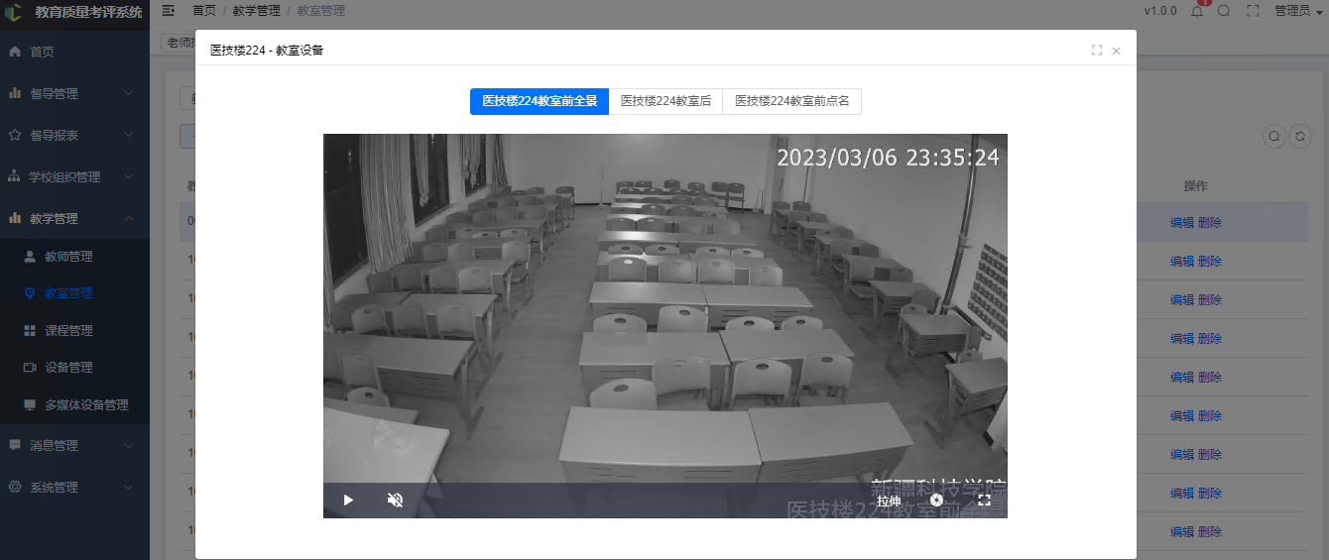Collapse the sidebar with the hamburger icon
The height and width of the screenshot is (560, 1329).
click(x=169, y=11)
